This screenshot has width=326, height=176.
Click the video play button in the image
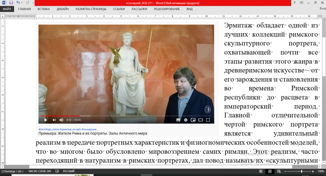tap(46, 120)
